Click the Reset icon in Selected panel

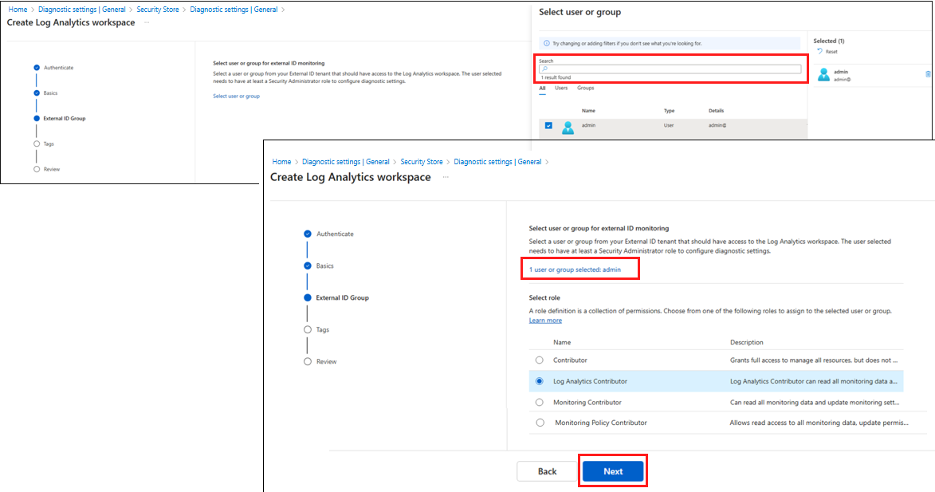821,51
